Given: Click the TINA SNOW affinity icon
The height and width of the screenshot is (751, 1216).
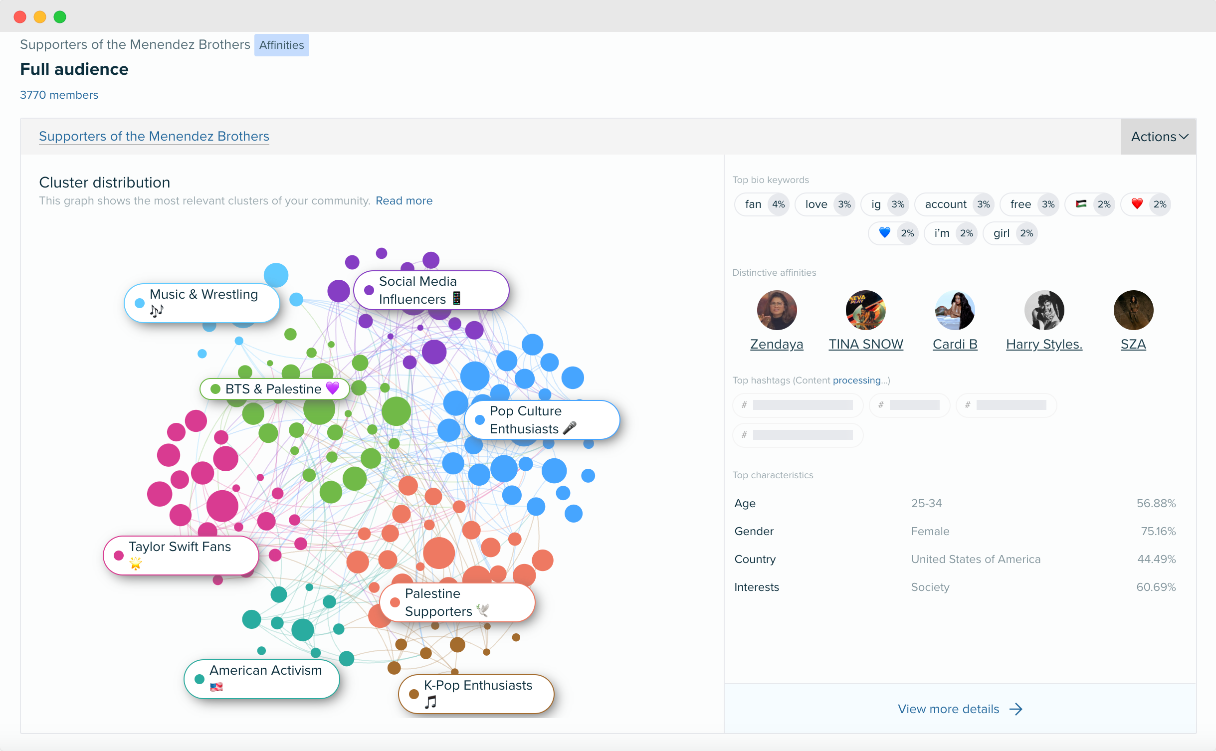Looking at the screenshot, I should point(866,310).
